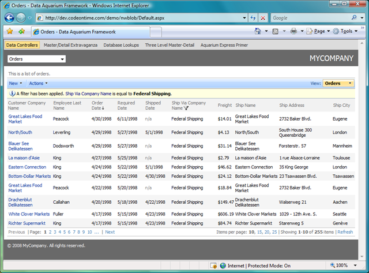The width and height of the screenshot is (369, 273).
Task: Open the zoom level dropdown arrow
Action: pyautogui.click(x=355, y=265)
